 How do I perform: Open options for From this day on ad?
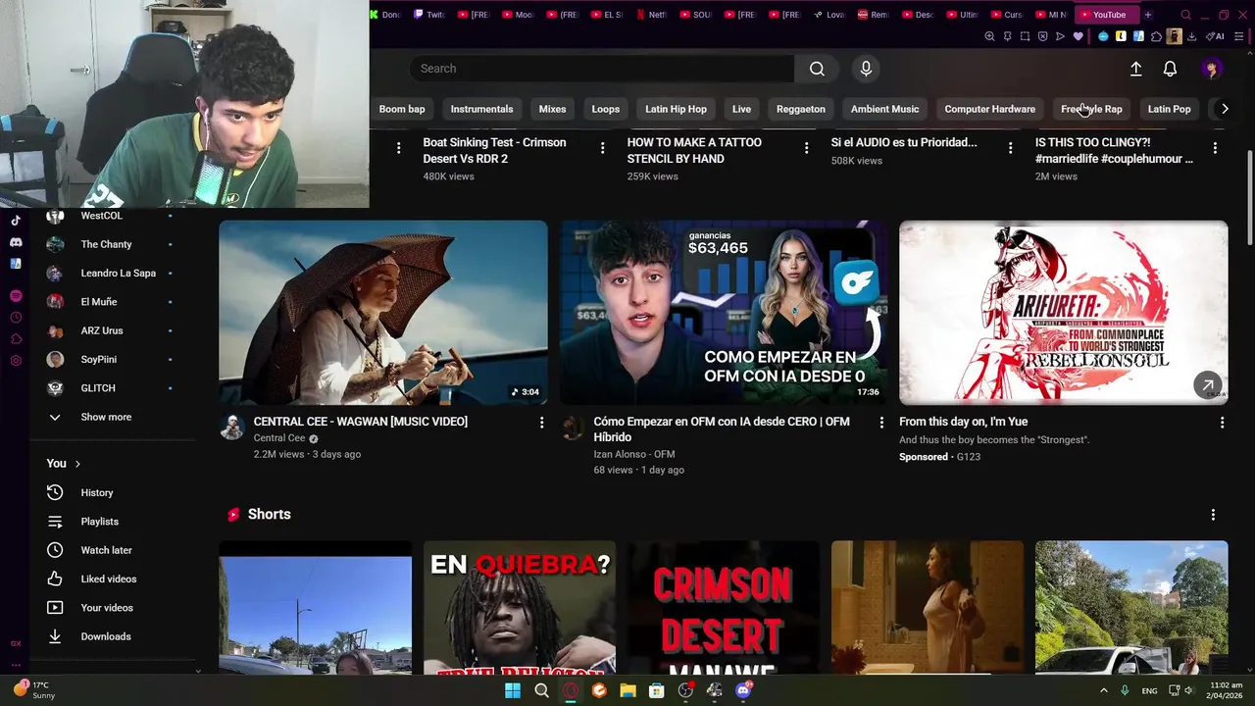click(1222, 423)
